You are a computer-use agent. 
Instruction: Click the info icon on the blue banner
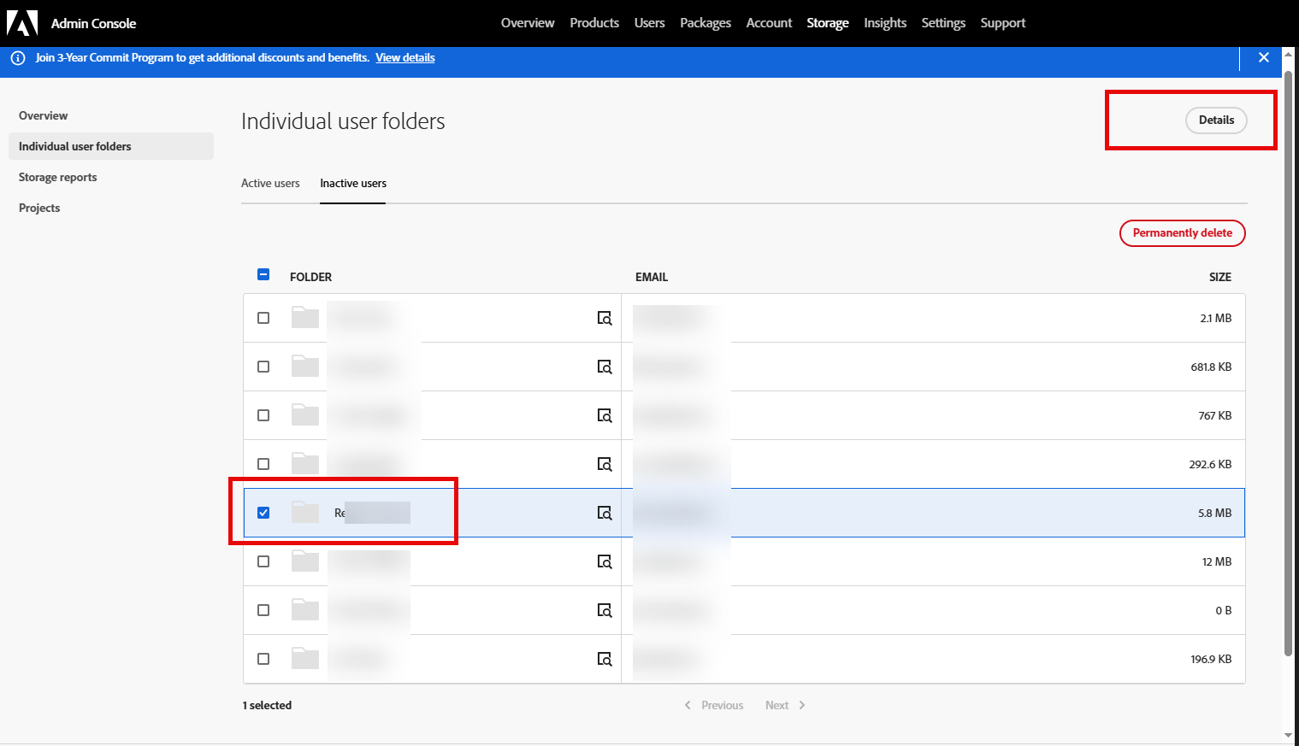click(18, 57)
